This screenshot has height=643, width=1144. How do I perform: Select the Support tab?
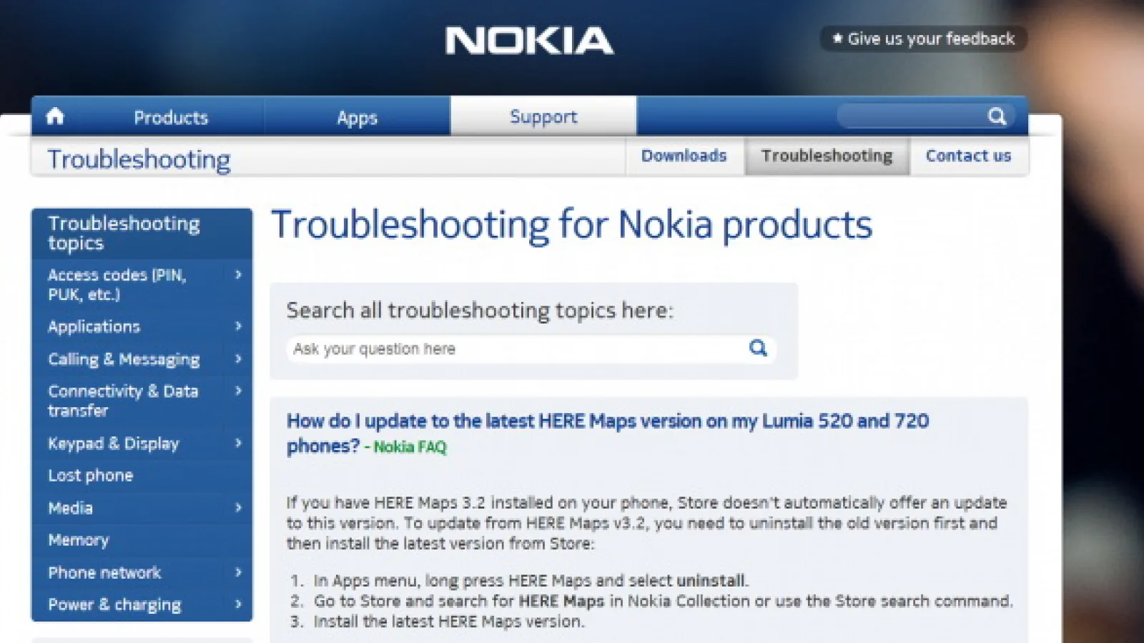[x=543, y=116]
